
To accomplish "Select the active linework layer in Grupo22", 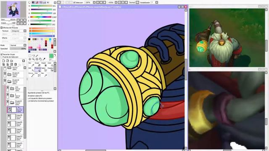I will (15, 110).
